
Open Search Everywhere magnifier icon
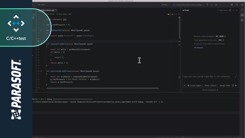click(x=237, y=5)
